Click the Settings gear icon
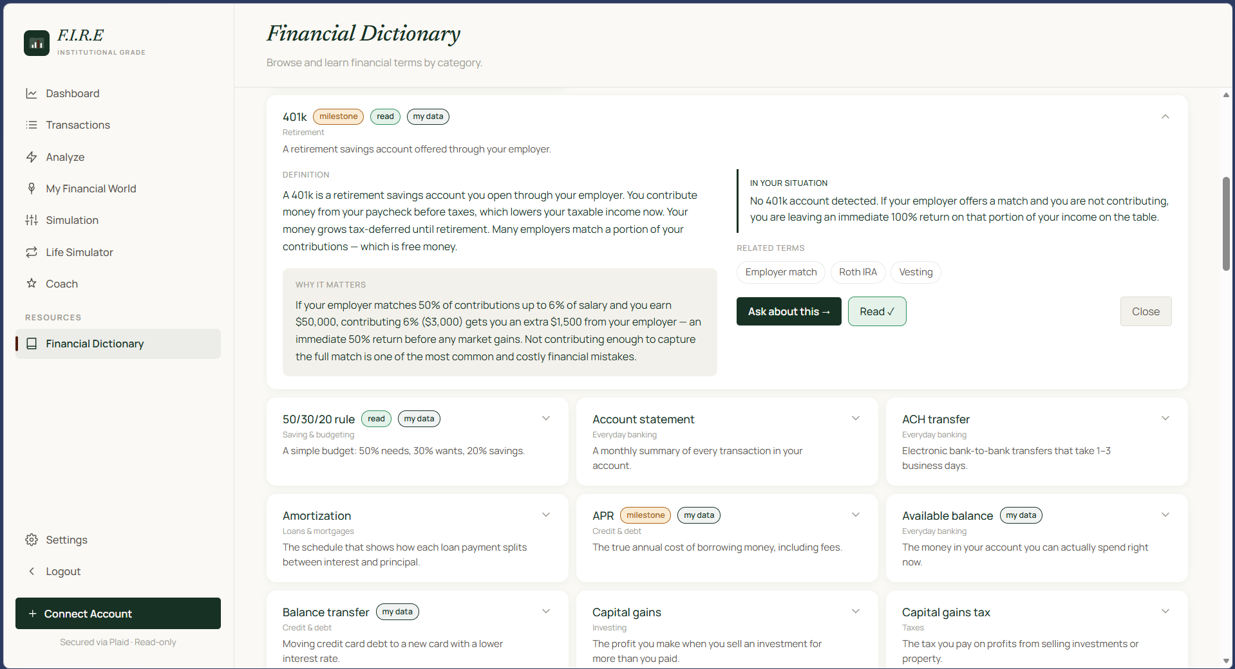 click(32, 540)
